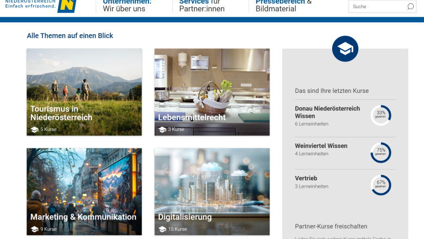Image resolution: width=424 pixels, height=239 pixels.
Task: Click '9 Kurse' label on Marketing card
Action: click(x=48, y=229)
